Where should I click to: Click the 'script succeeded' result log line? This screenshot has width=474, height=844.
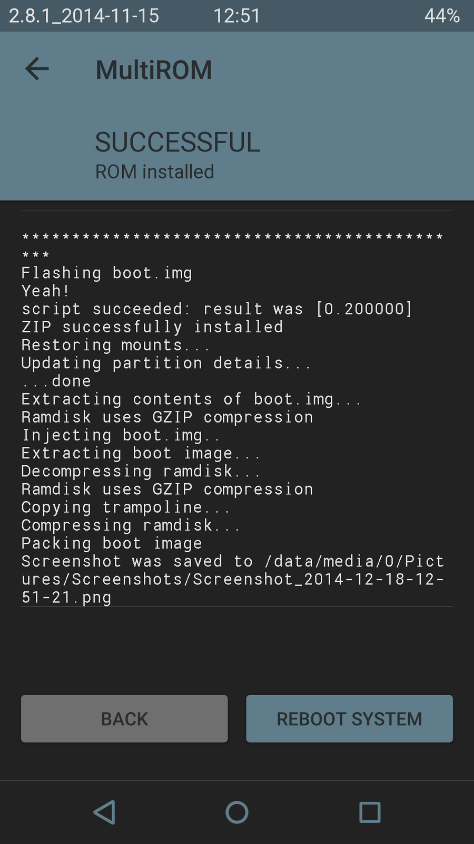[216, 309]
